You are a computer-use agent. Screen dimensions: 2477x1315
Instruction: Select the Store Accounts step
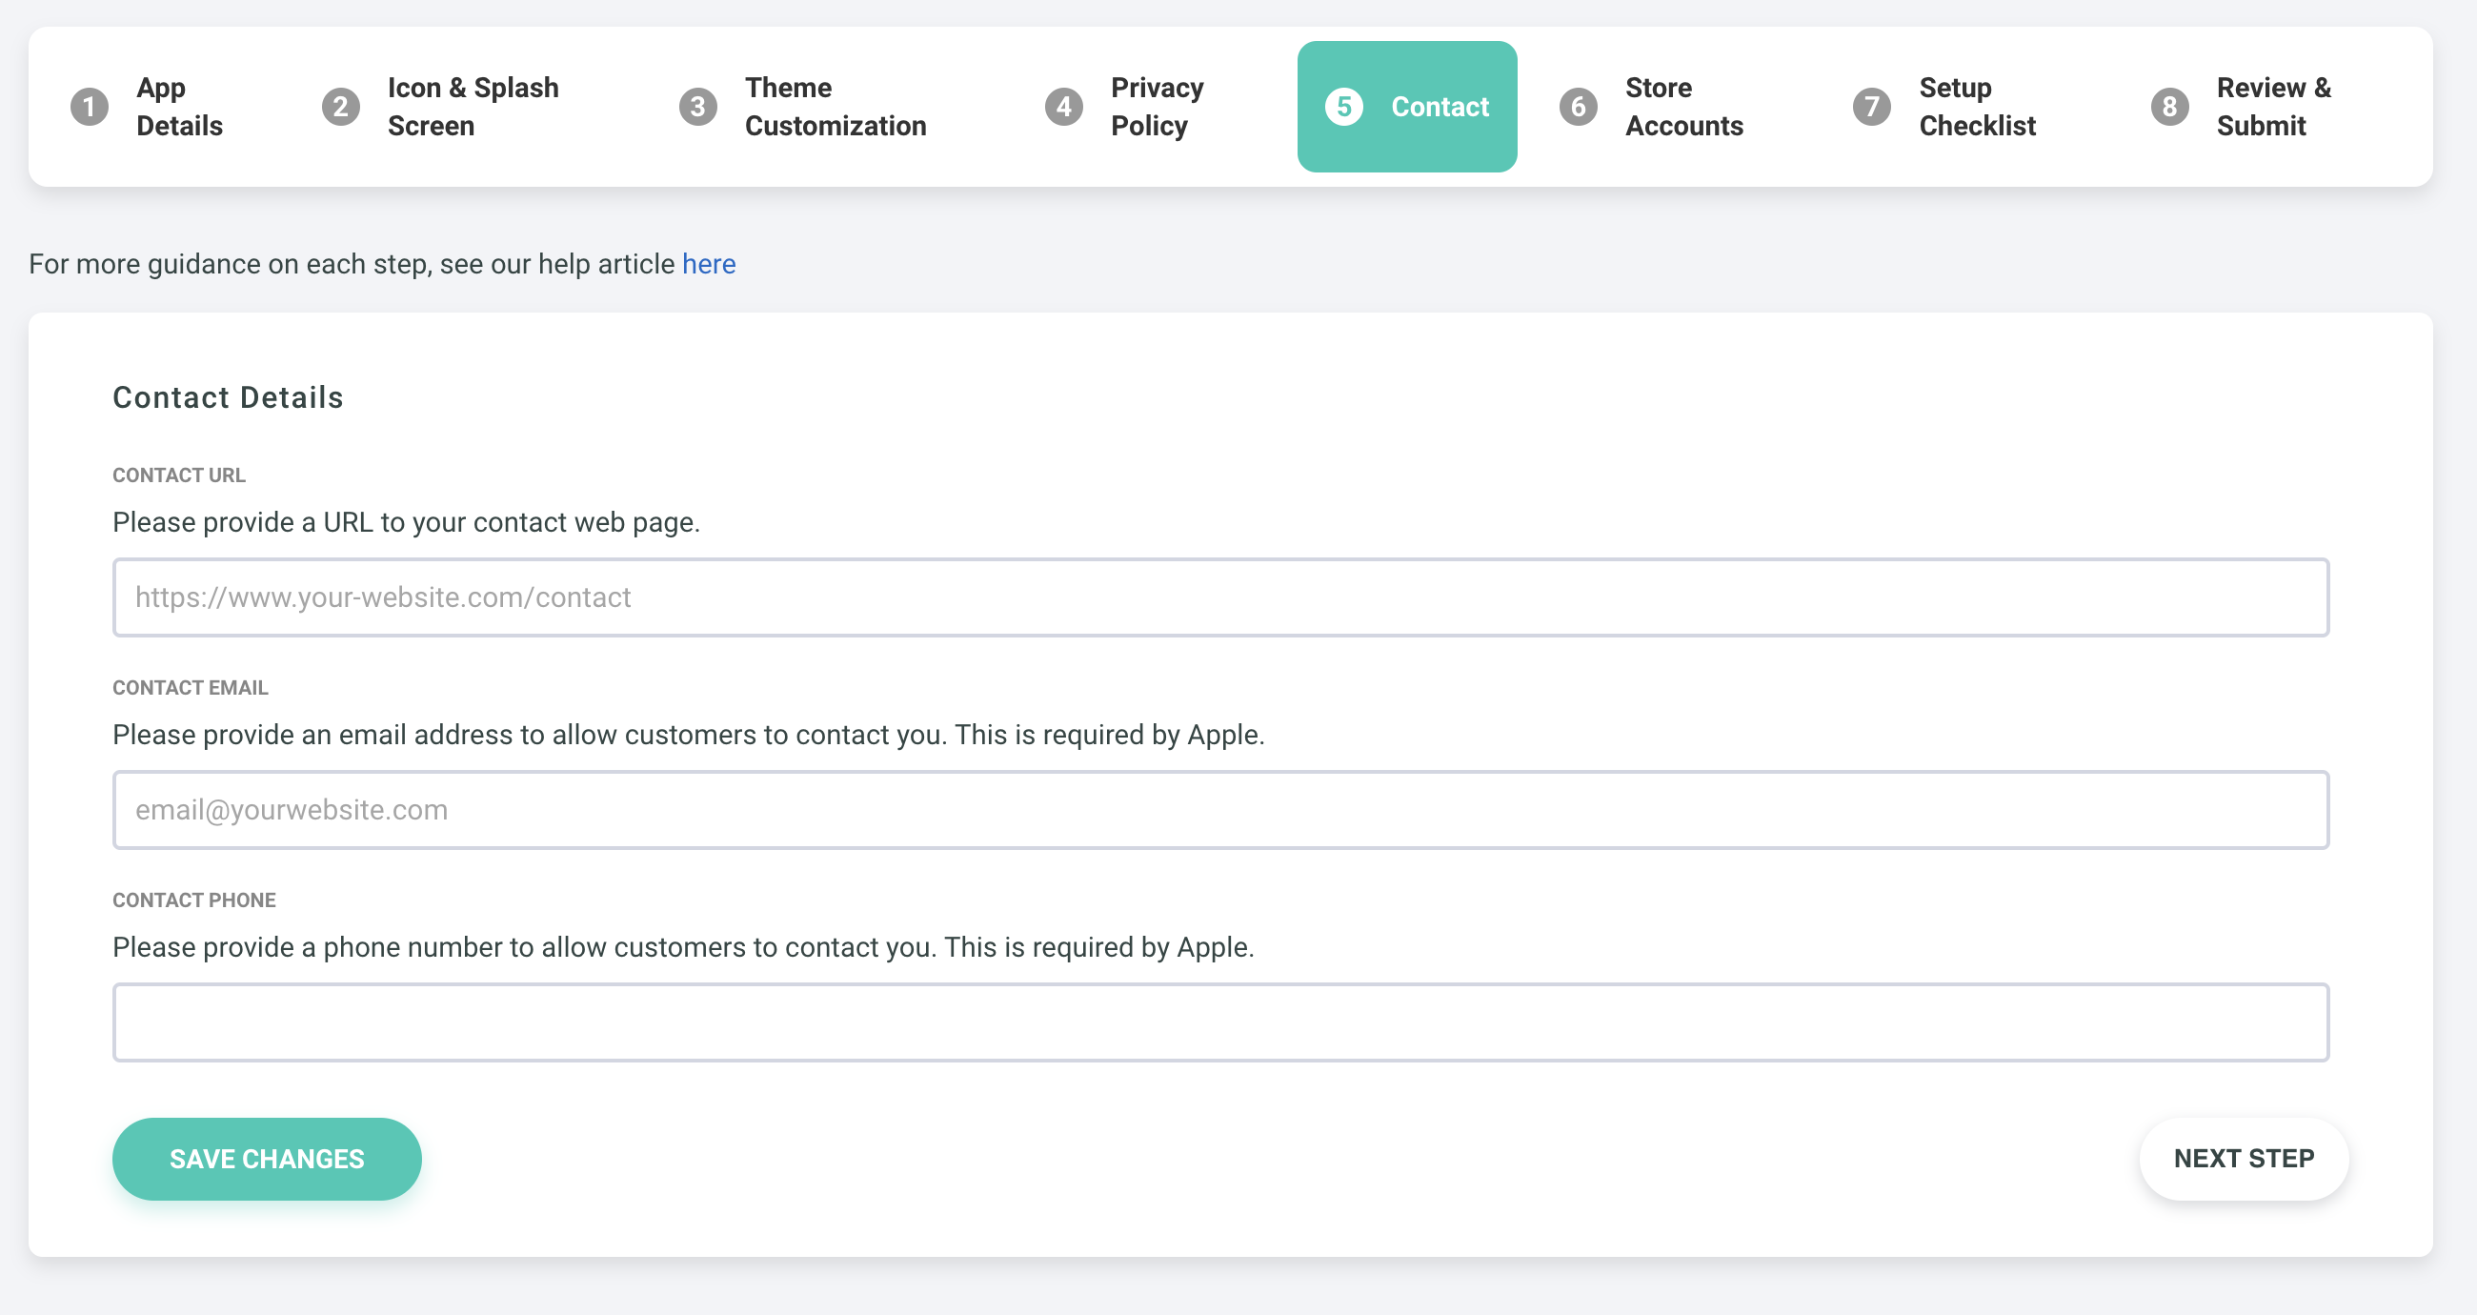click(1683, 107)
